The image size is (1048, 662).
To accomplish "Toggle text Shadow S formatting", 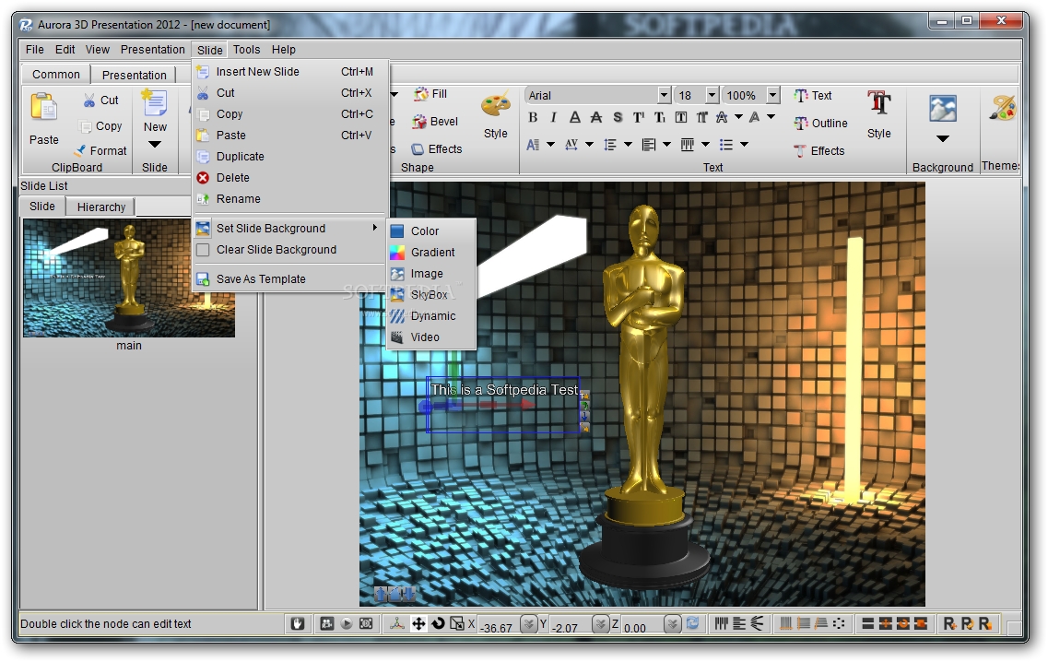I will [618, 118].
